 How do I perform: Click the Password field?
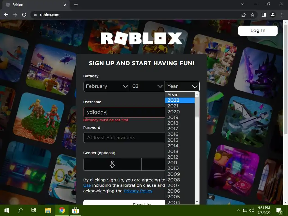124,138
